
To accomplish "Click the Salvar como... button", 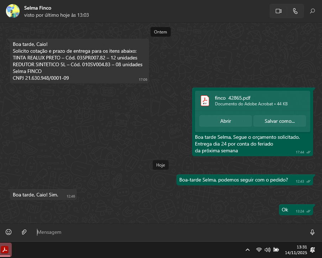I will pos(279,121).
